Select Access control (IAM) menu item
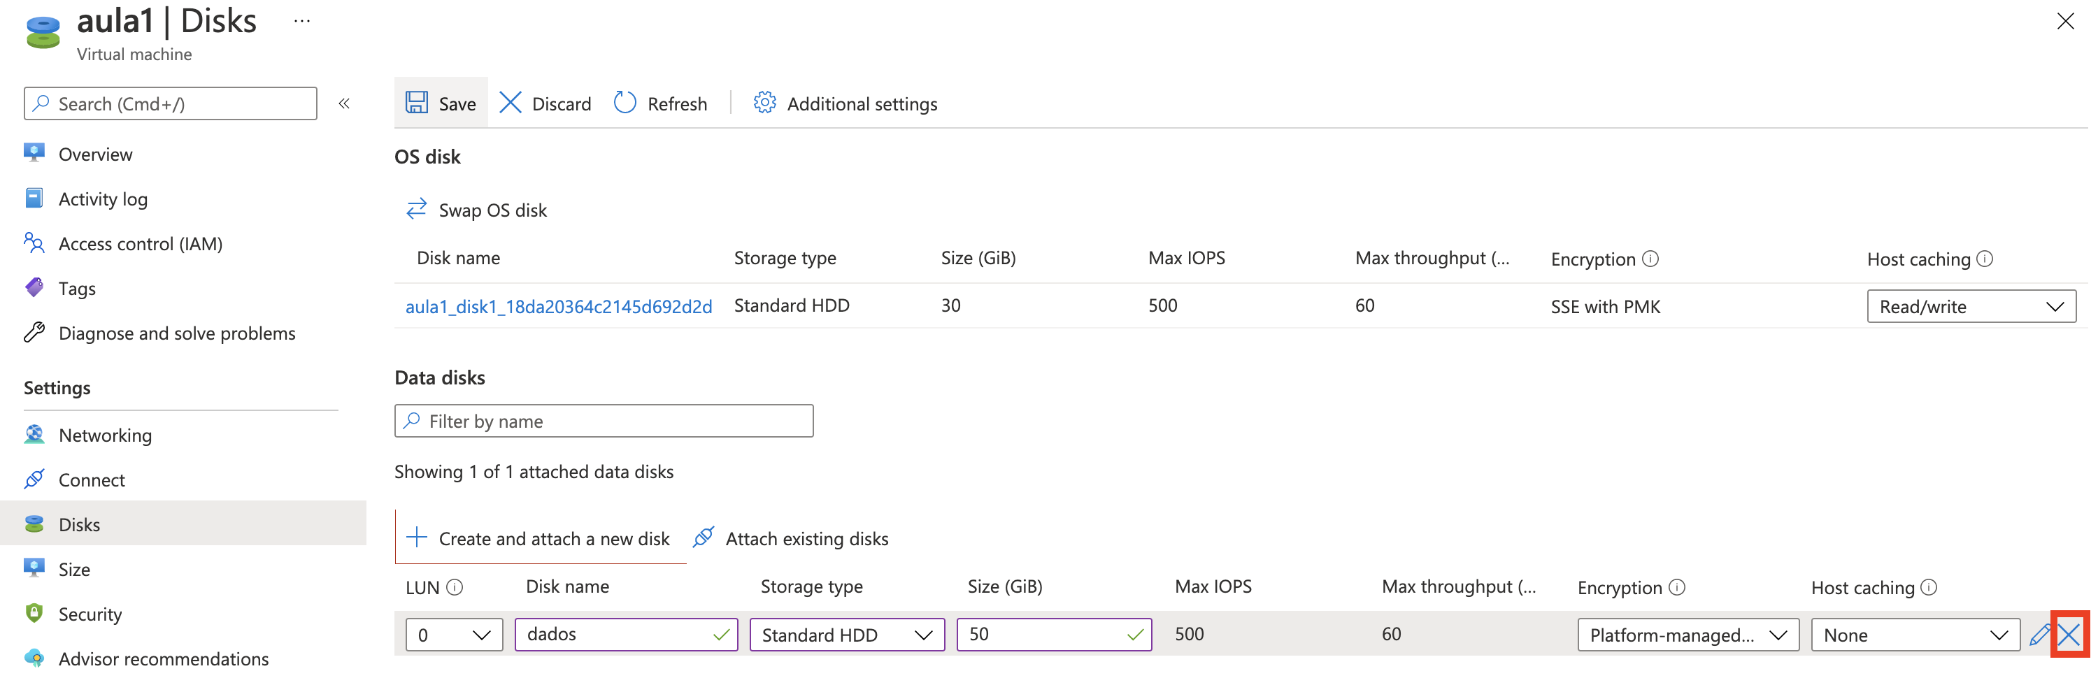This screenshot has width=2098, height=685. click(x=140, y=243)
